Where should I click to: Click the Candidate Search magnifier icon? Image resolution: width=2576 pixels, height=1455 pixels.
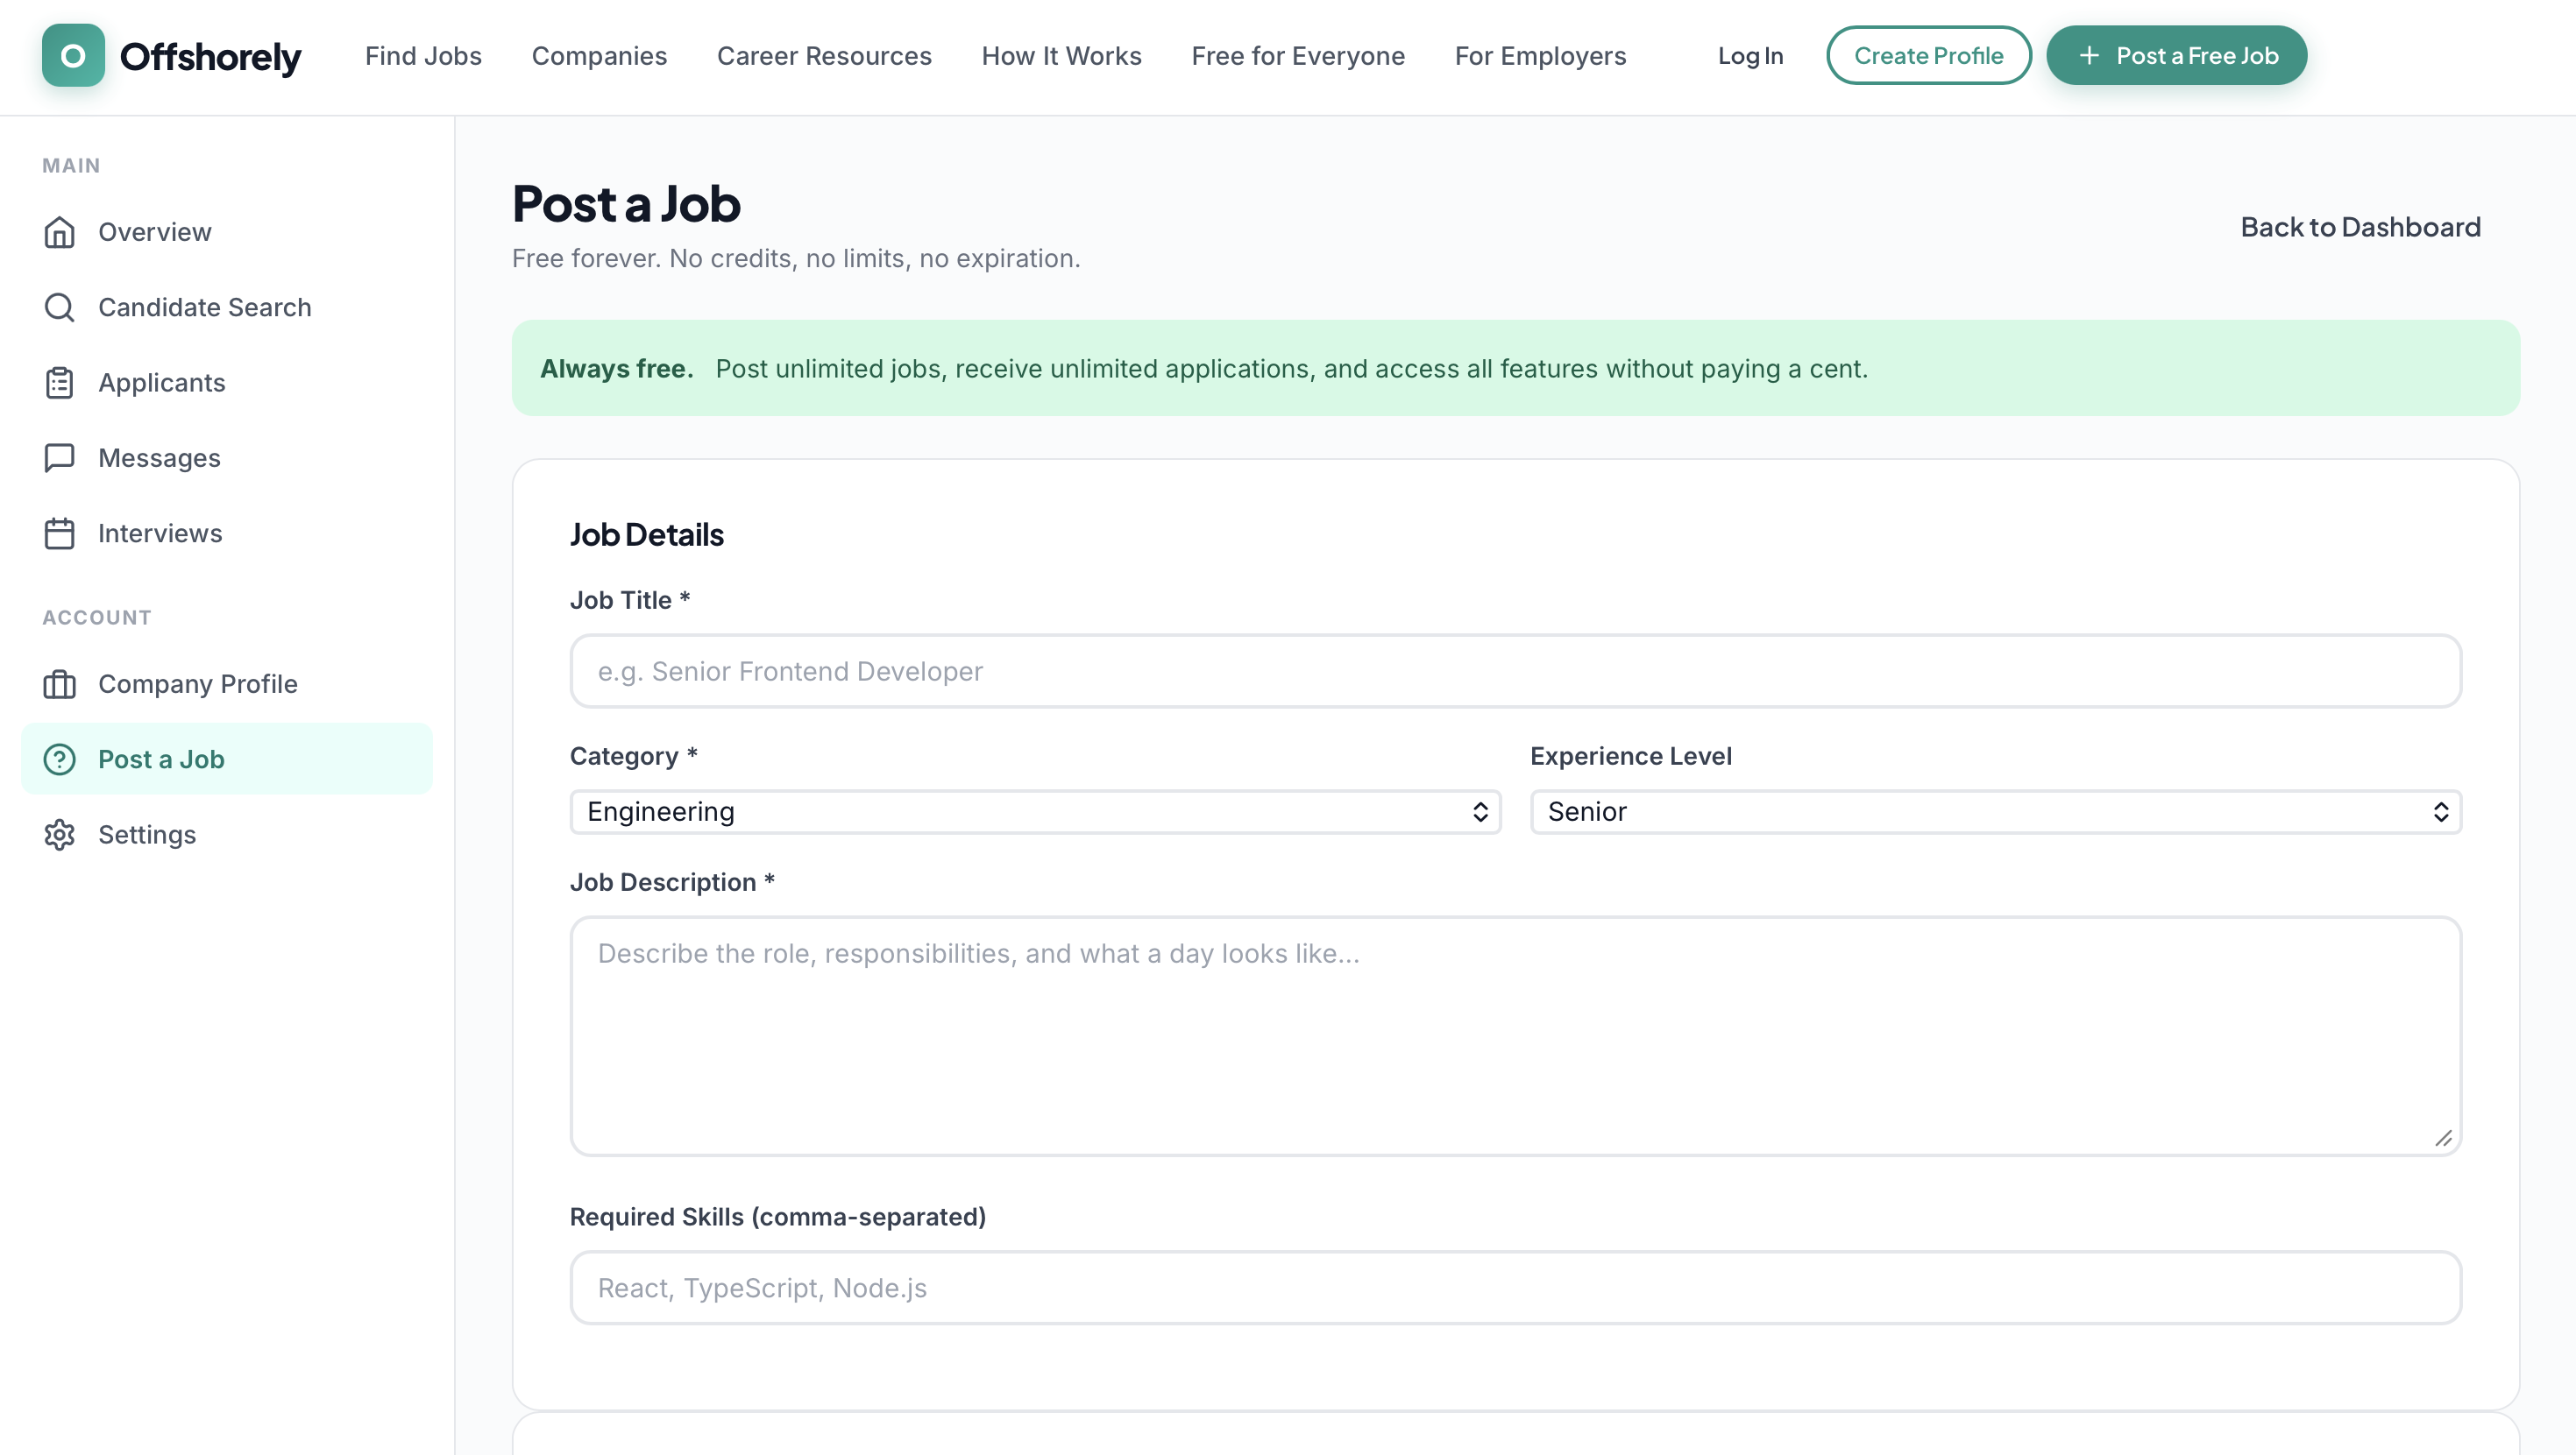59,307
